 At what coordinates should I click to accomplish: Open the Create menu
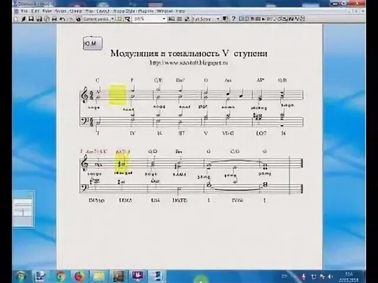76,11
